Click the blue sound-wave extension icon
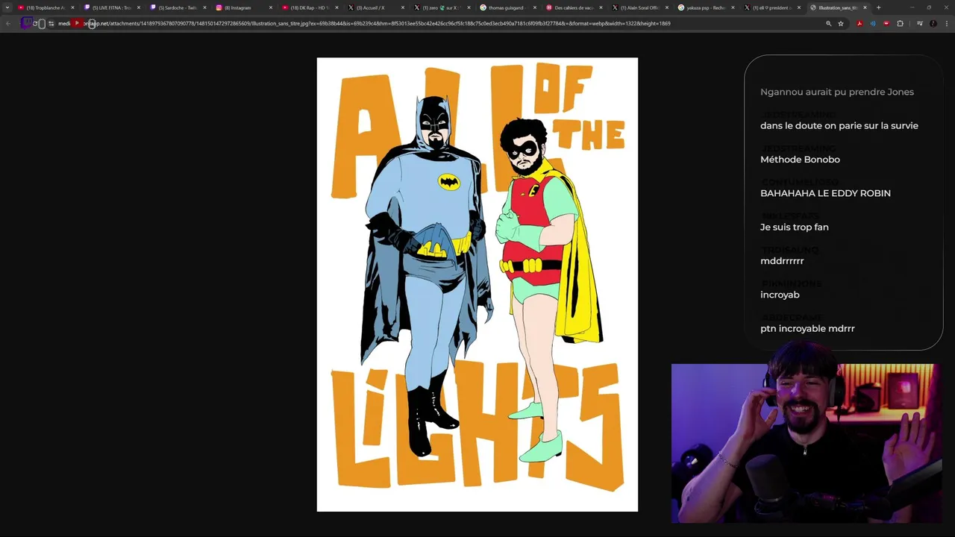This screenshot has height=537, width=955. point(873,23)
